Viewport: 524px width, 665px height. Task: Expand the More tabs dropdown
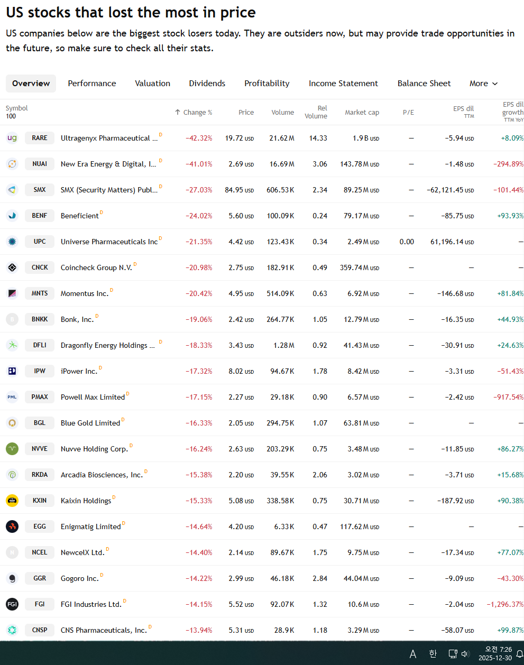(484, 84)
